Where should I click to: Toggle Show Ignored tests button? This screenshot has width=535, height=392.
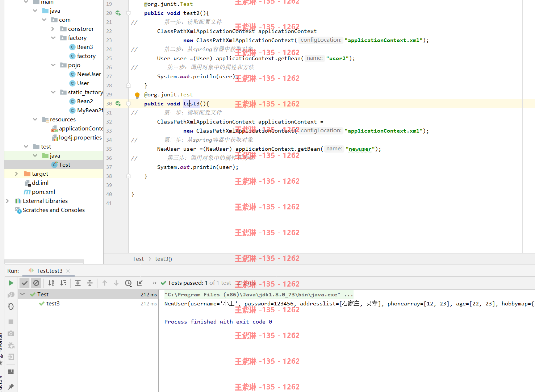[36, 283]
